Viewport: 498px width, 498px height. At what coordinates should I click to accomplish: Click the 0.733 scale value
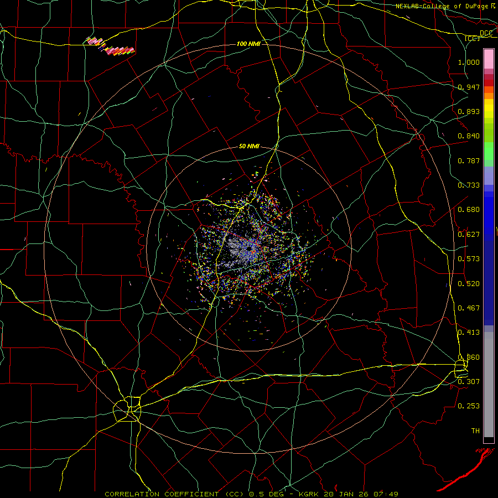click(469, 185)
